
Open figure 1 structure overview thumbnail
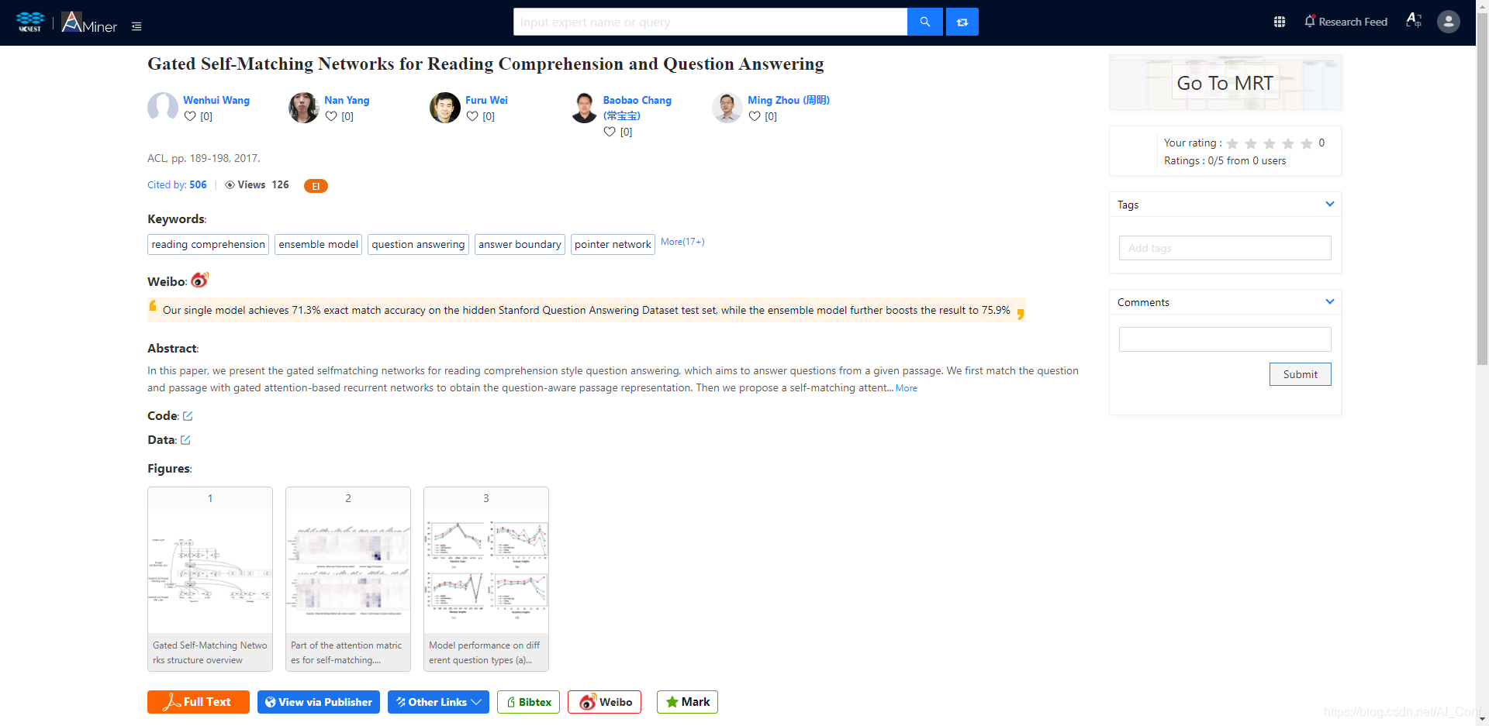(210, 579)
